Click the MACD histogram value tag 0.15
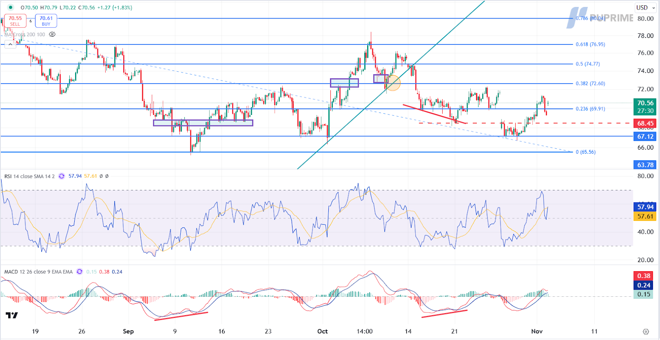This screenshot has height=340, width=660. (643, 294)
